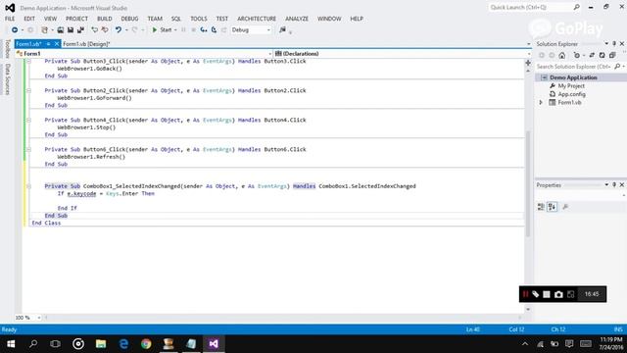
Task: Take a snapshot with the GoPlay camera icon
Action: coord(558,294)
